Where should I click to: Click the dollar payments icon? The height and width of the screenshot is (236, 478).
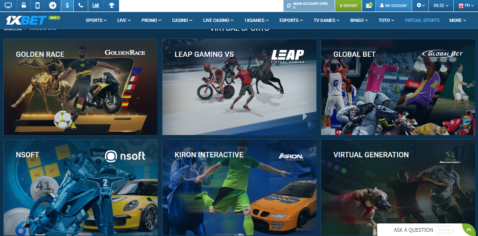(x=67, y=6)
